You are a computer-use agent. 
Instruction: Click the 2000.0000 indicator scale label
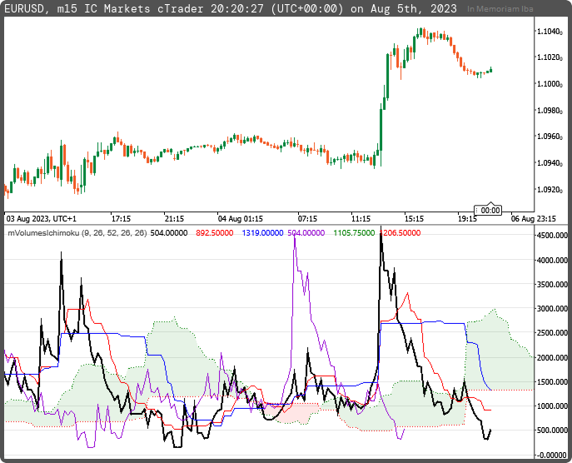click(x=552, y=357)
